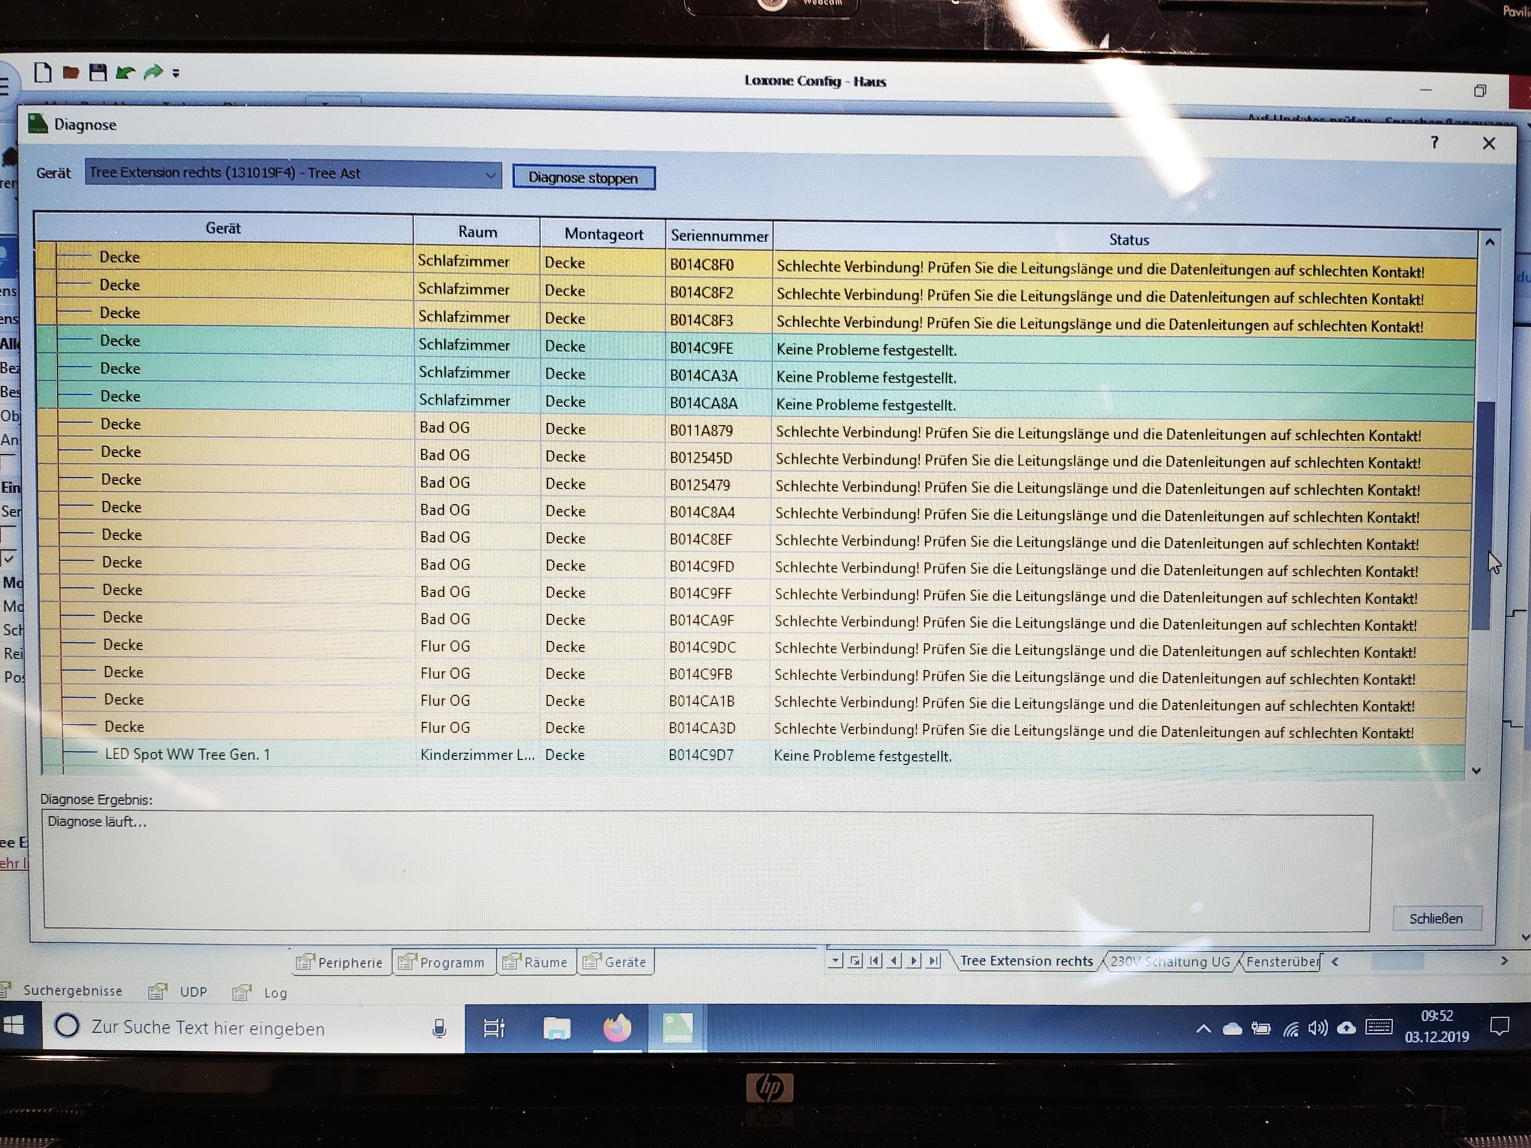Select the LED Spot WW Tree Gen. 1 row
The image size is (1531, 1148).
pyautogui.click(x=187, y=754)
